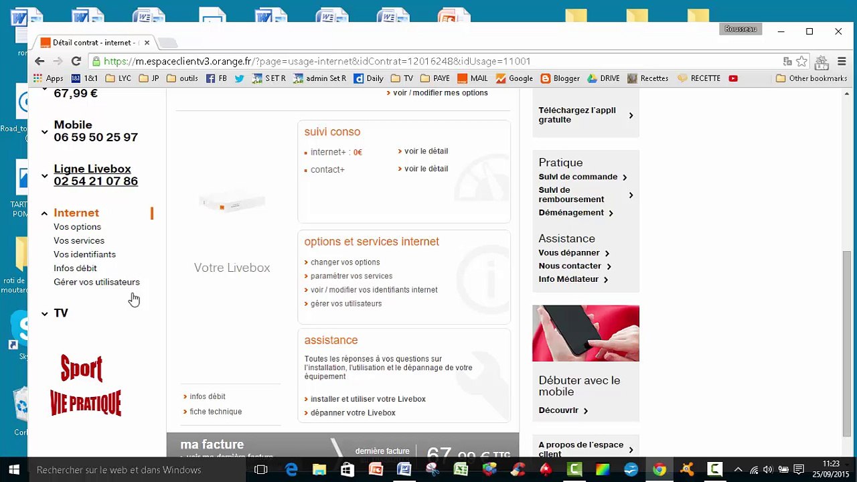The image size is (857, 482).
Task: Open the 1&1 bookmark
Action: 84,78
